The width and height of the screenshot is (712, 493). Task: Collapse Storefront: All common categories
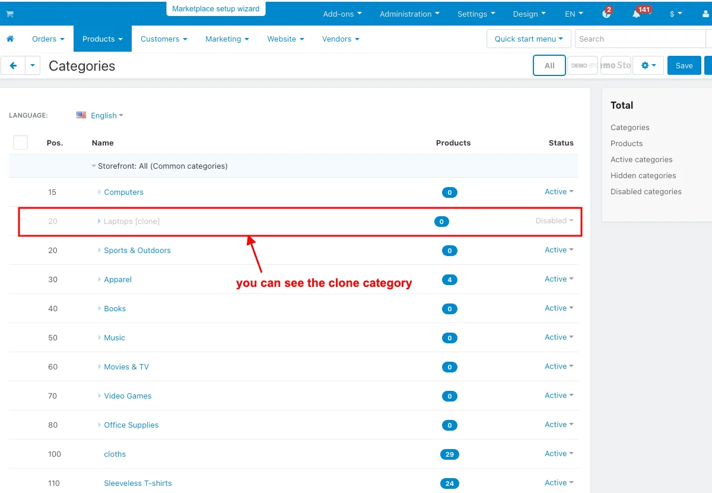click(x=94, y=166)
